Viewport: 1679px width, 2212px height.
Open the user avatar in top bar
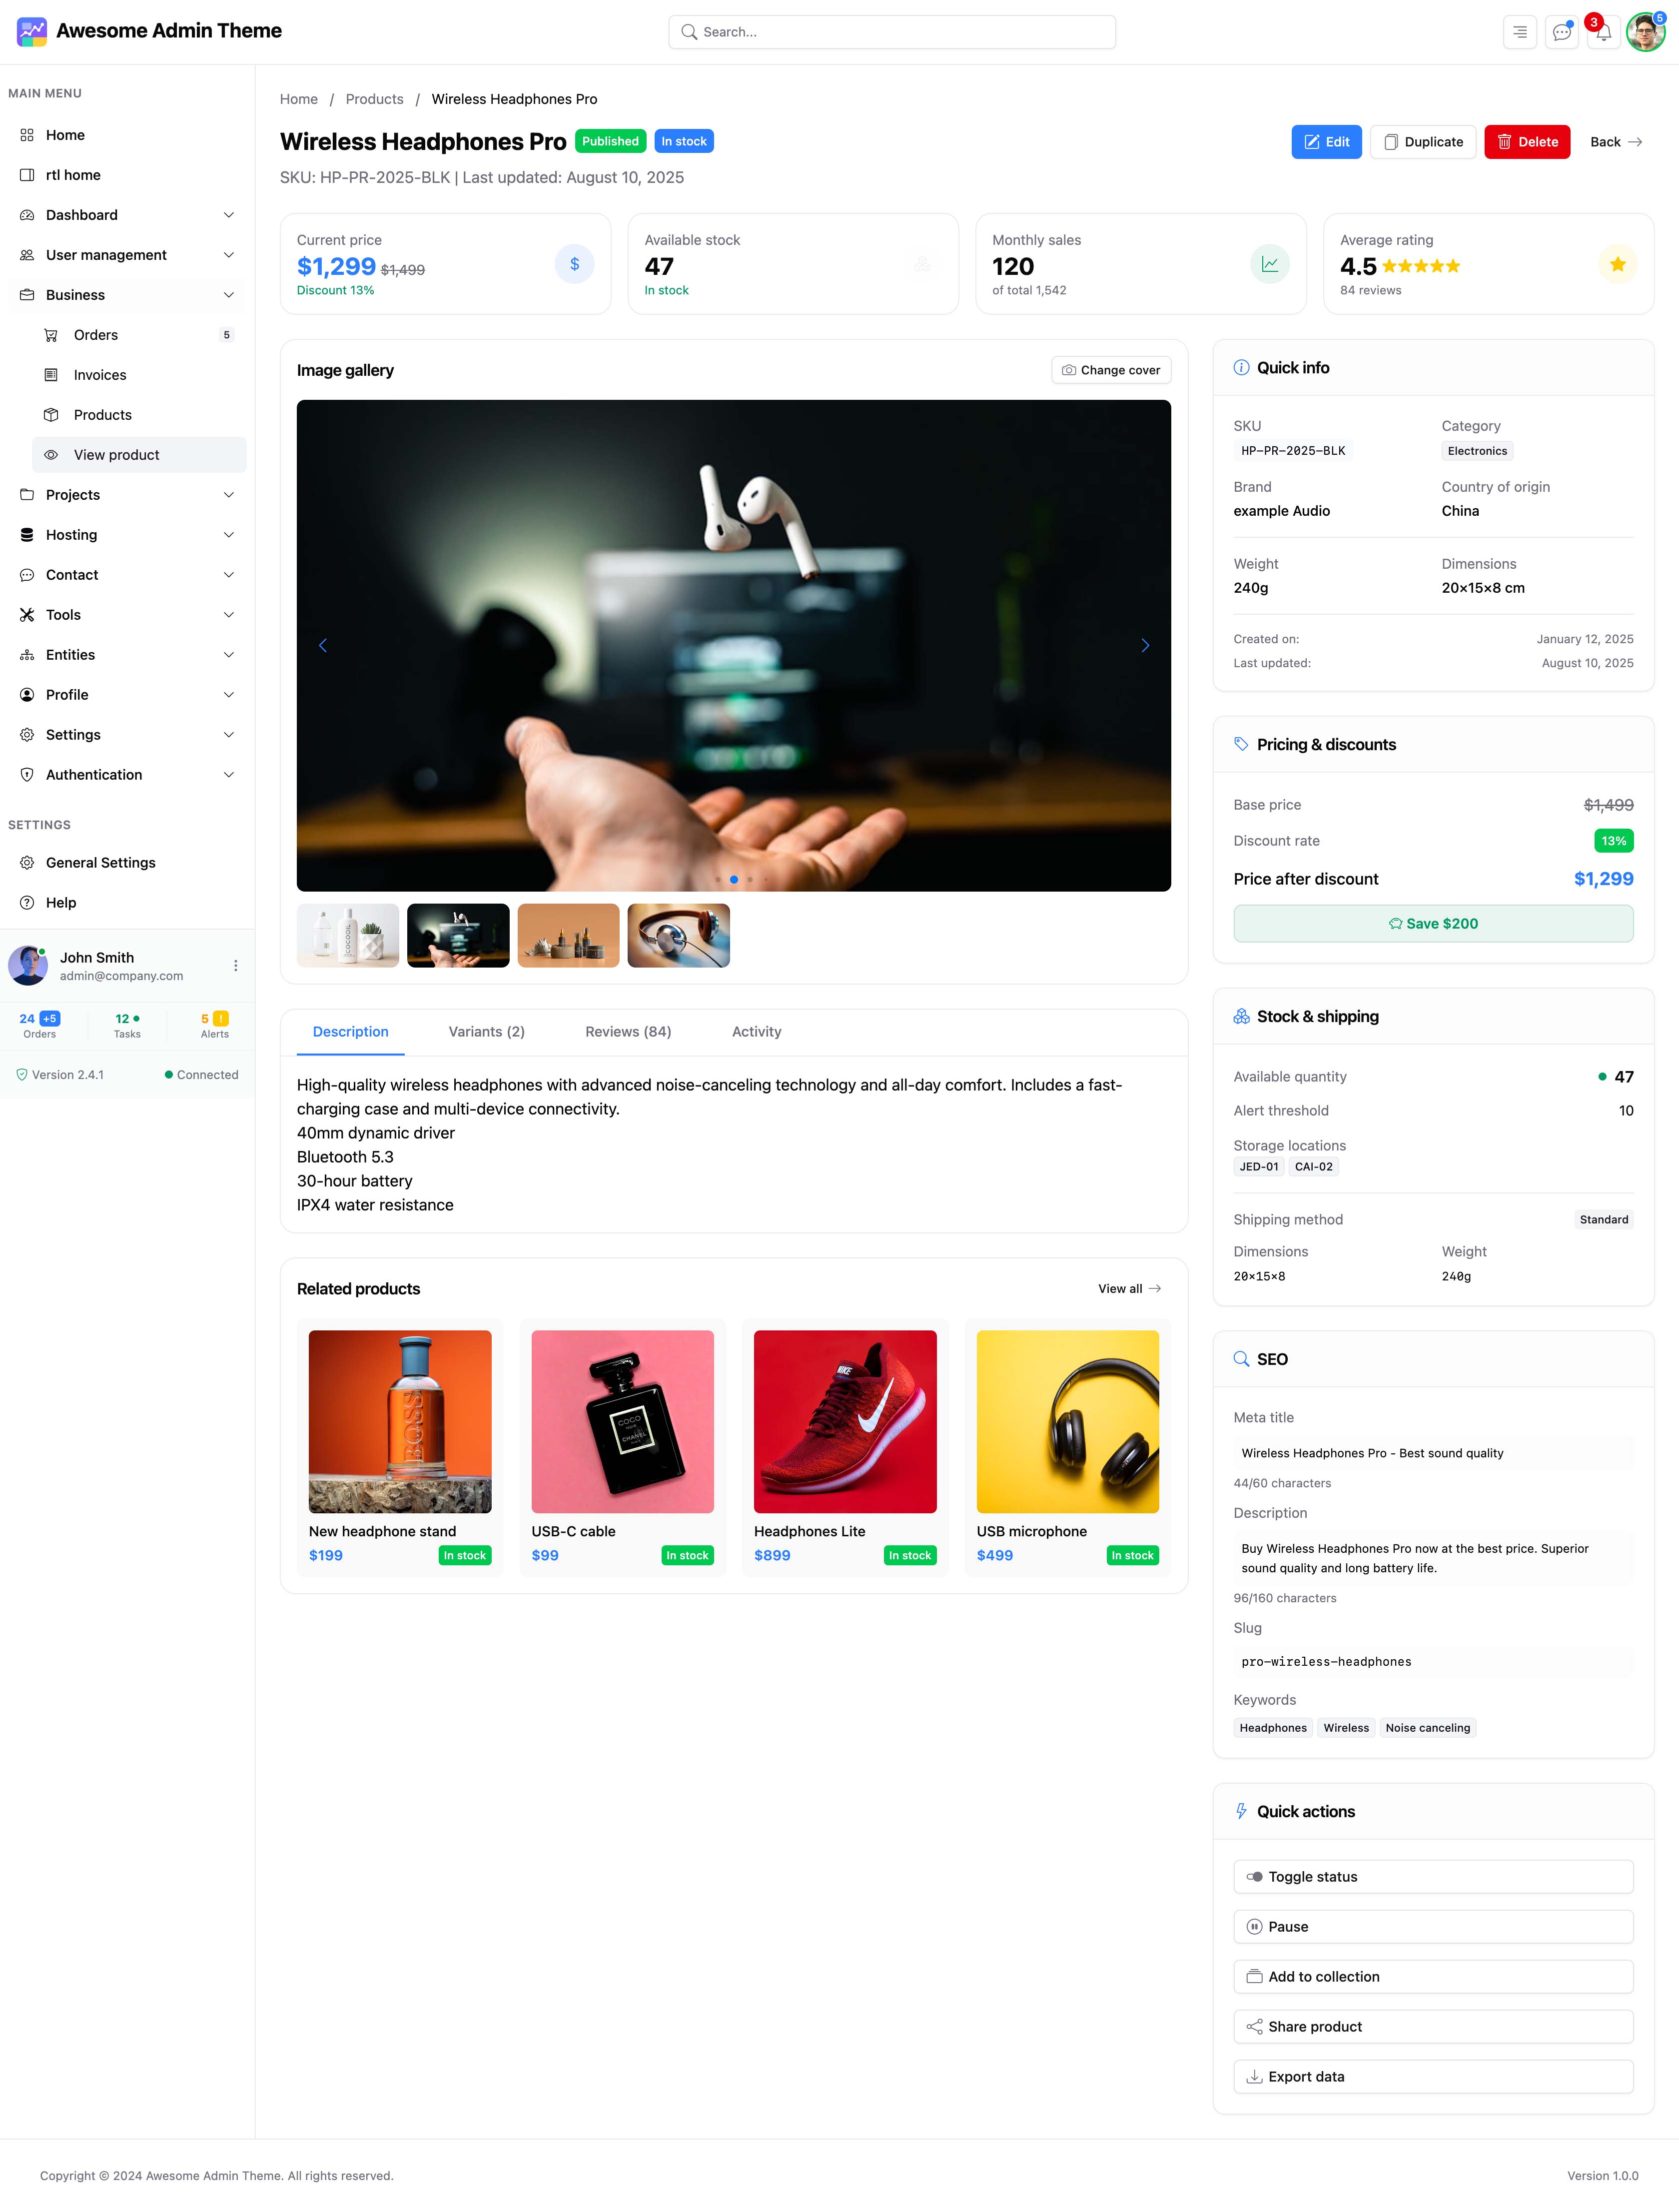click(x=1645, y=32)
